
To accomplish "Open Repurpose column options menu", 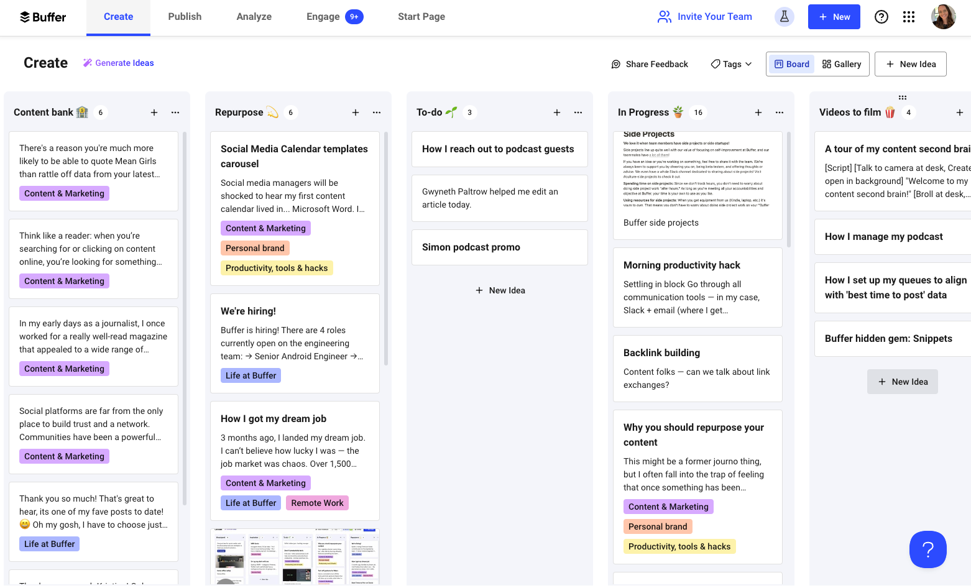I will [377, 113].
